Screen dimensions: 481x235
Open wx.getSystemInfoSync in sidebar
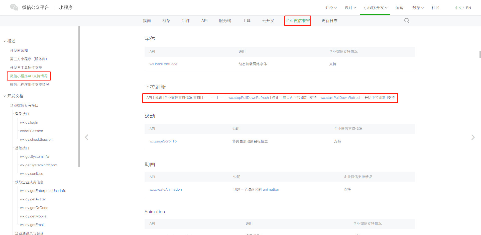coord(38,165)
